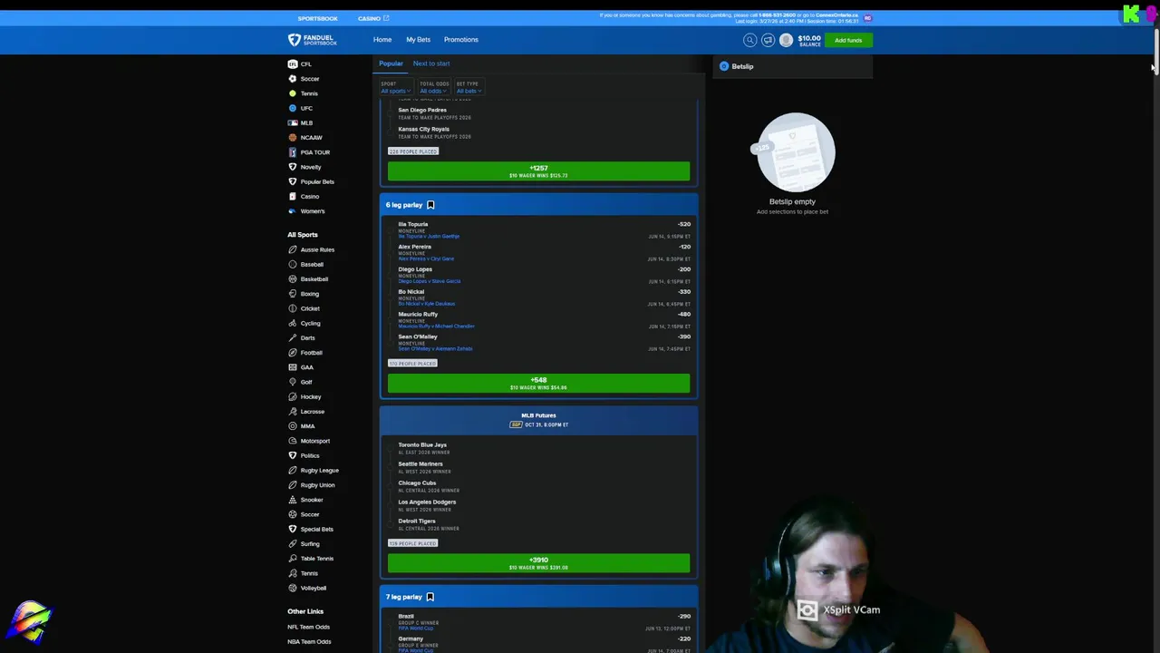The width and height of the screenshot is (1160, 653).
Task: Add the +1257 parlay to betslip
Action: (538, 171)
